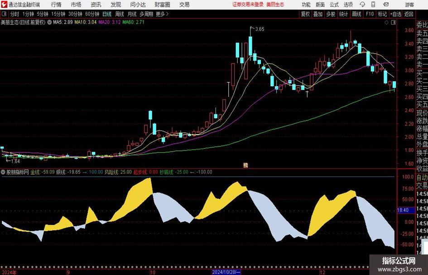This screenshot has height=275, width=428.
Task: Click the 银线: -19.65 indicator value
Action: 68,172
